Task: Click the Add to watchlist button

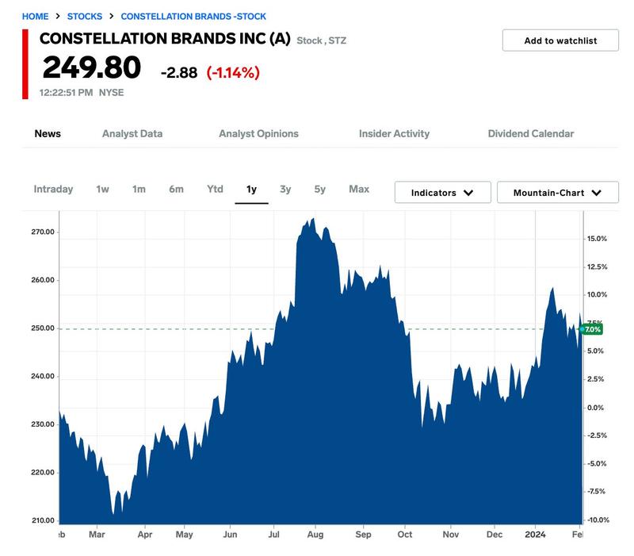Action: pos(560,40)
